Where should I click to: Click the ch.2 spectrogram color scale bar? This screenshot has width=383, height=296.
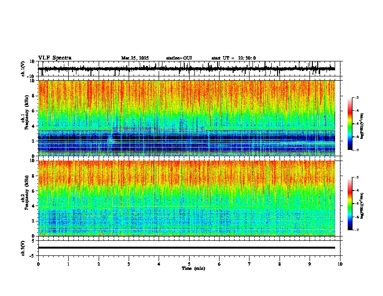coord(350,204)
